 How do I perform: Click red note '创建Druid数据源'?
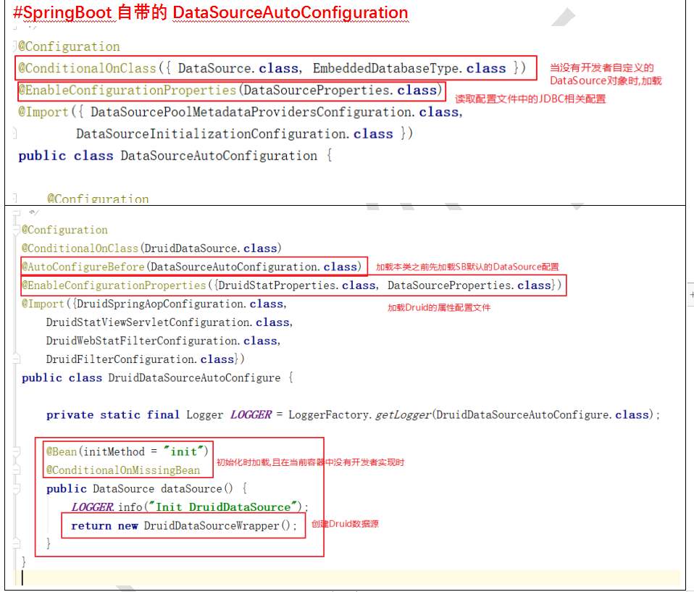[345, 524]
